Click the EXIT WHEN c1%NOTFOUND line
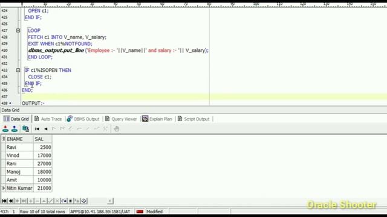This screenshot has height=217, width=387. 60,44
